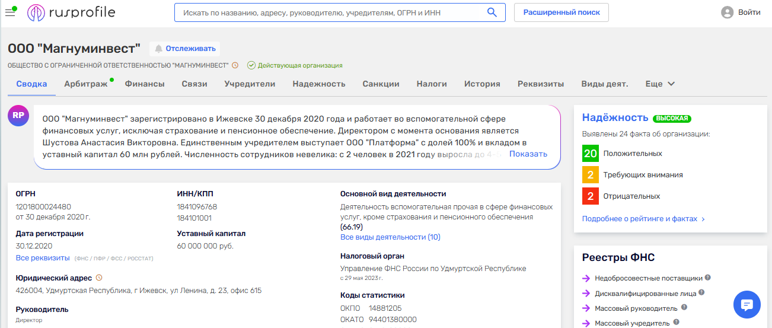Screen dimensions: 772x328
Task: Click the bell icon on Отслеживать
Action: pos(159,49)
